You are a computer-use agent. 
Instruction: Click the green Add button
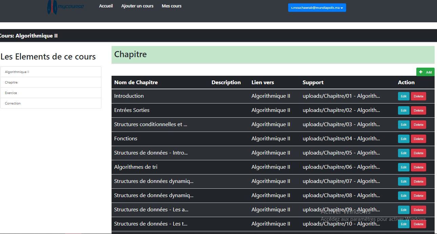425,72
